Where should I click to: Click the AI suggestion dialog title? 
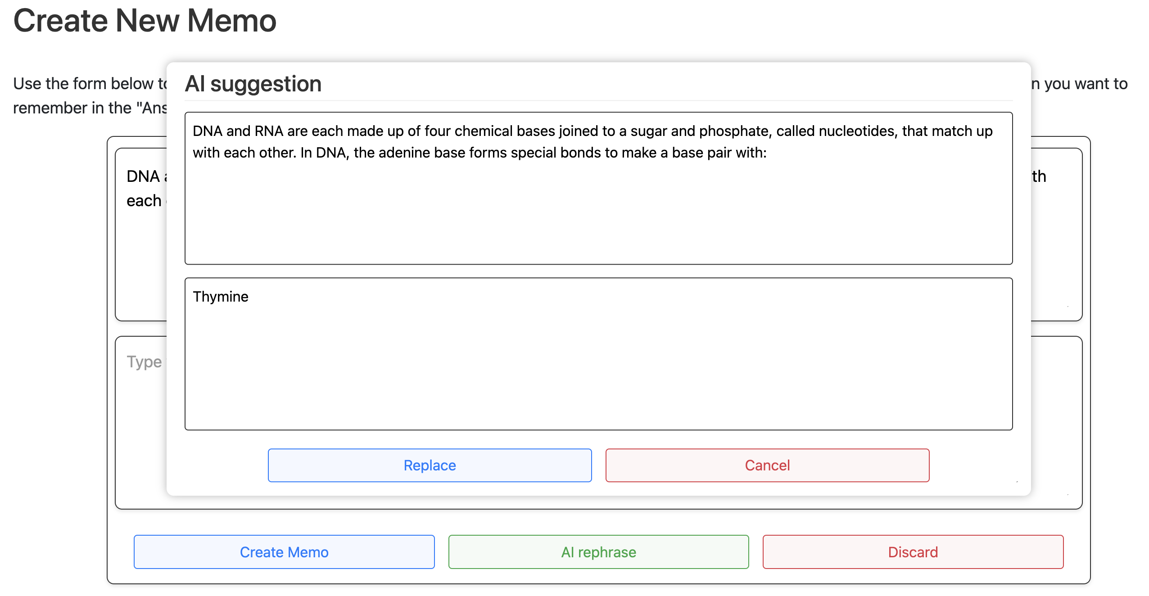(x=253, y=84)
